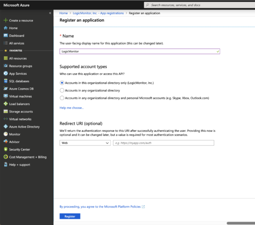The width and height of the screenshot is (255, 225).
Task: Select Accounts in this organizational directory only
Action: pos(62,83)
